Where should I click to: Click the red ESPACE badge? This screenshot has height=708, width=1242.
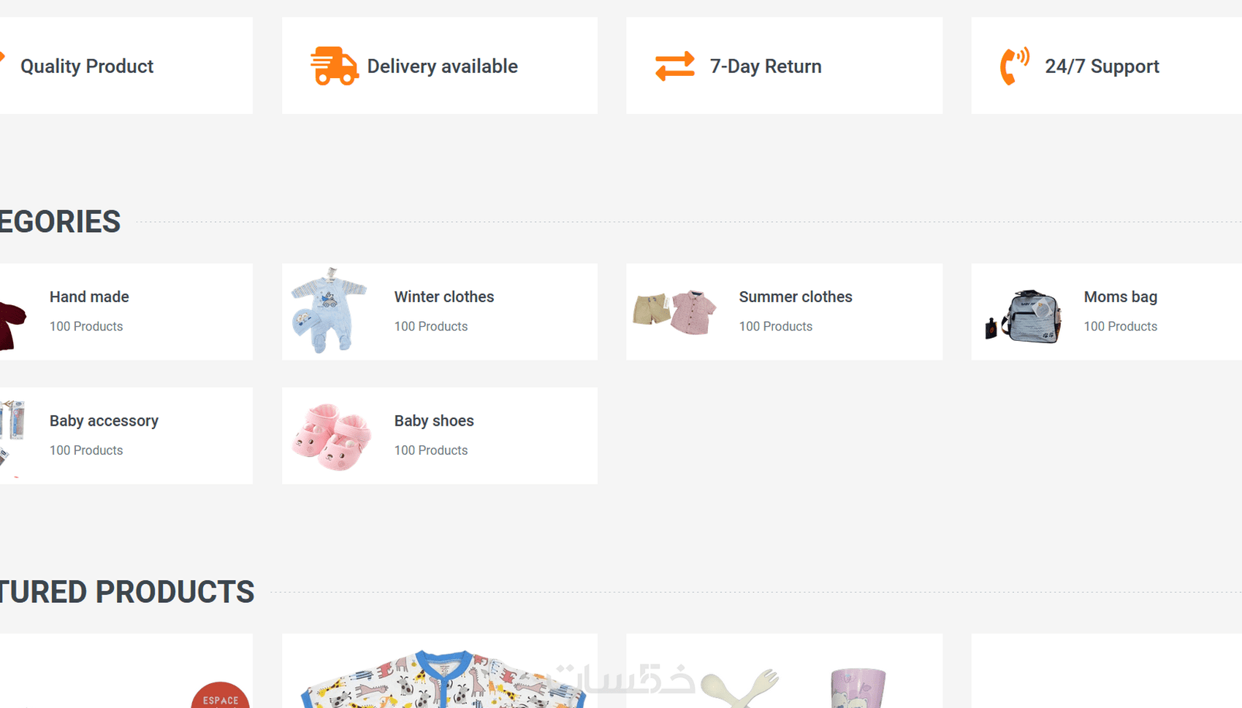220,696
